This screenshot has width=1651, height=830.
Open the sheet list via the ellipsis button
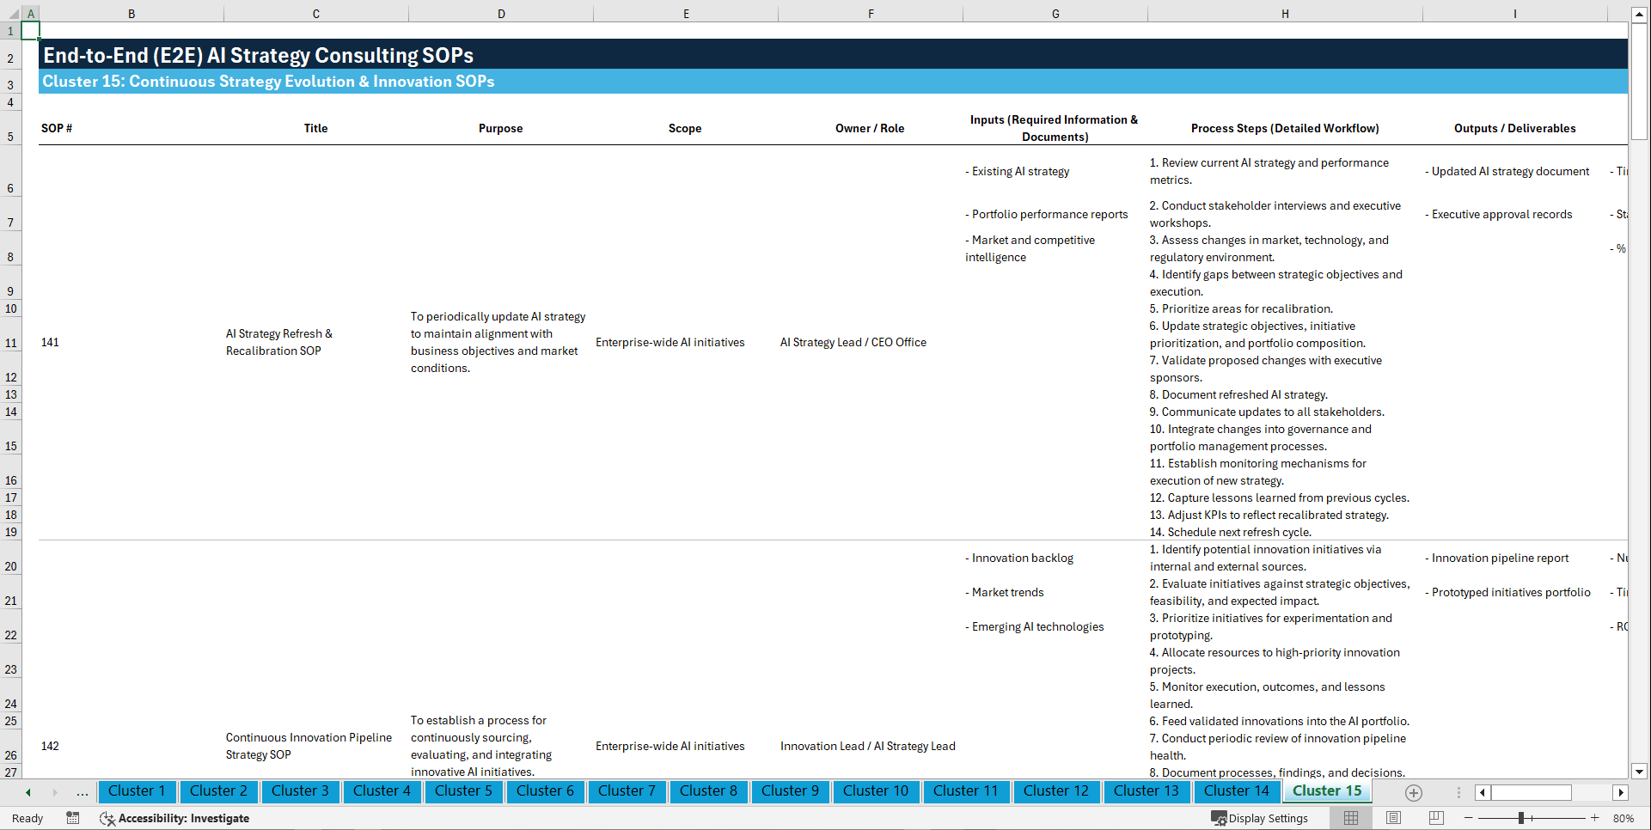(82, 792)
